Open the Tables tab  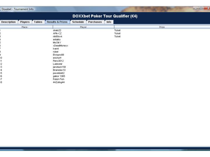pos(38,22)
